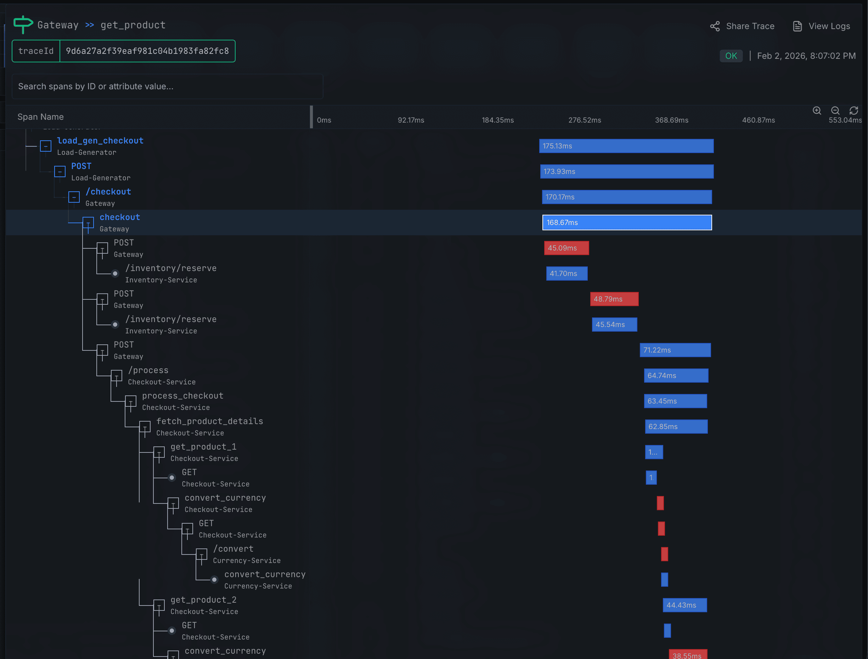Toggle the expander box on the checkout span
The height and width of the screenshot is (659, 868).
[x=88, y=223]
